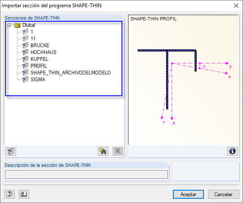Select SHAPE_THIN_ARCHIVODELMODELO section
Image resolution: width=243 pixels, height=203 pixels.
click(71, 73)
